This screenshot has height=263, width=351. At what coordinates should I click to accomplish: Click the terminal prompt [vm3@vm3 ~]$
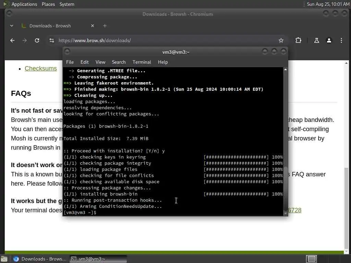coord(80,212)
